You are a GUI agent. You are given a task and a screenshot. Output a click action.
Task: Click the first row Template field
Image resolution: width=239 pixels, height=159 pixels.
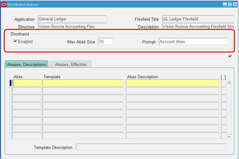[83, 83]
